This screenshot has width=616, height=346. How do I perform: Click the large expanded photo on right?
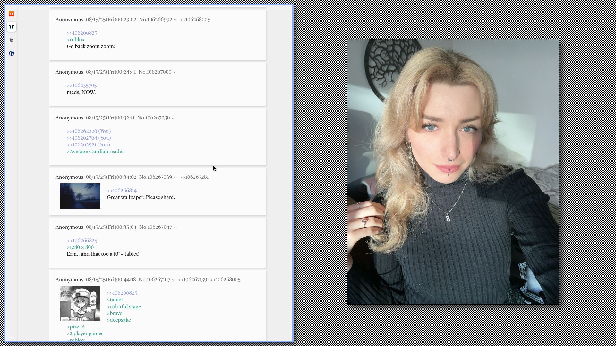click(453, 171)
